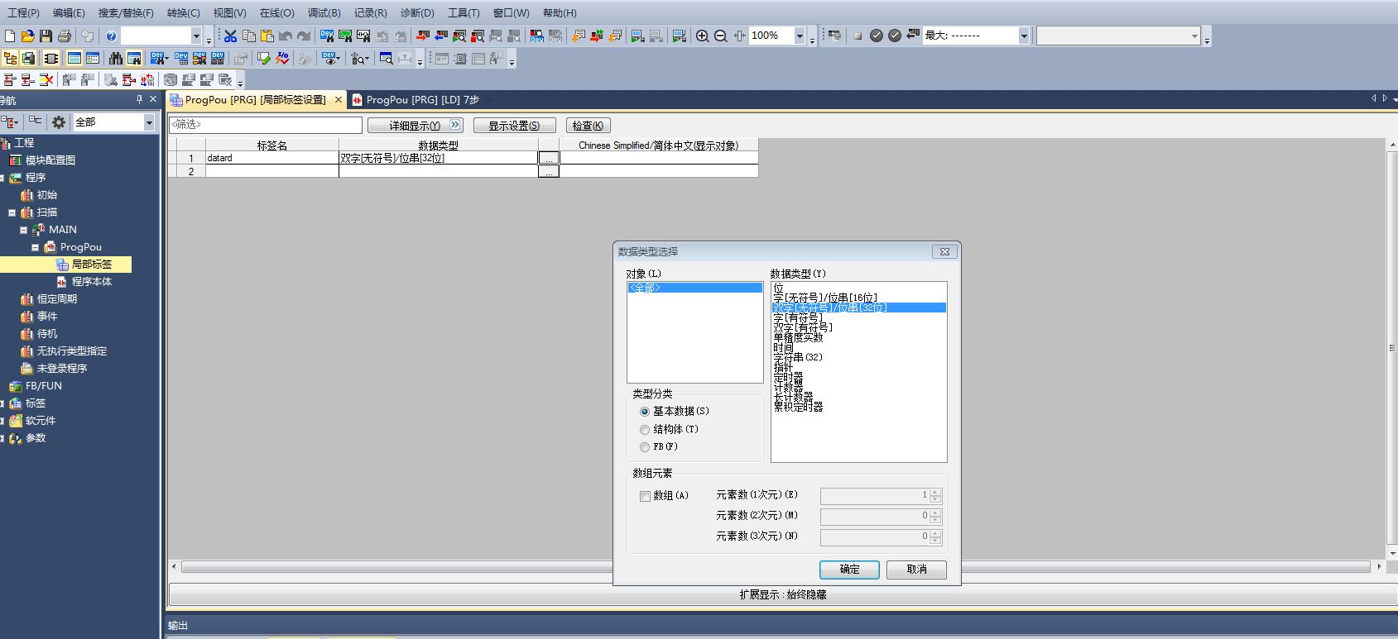
Task: Click the Save project floppy disk icon
Action: tap(46, 36)
